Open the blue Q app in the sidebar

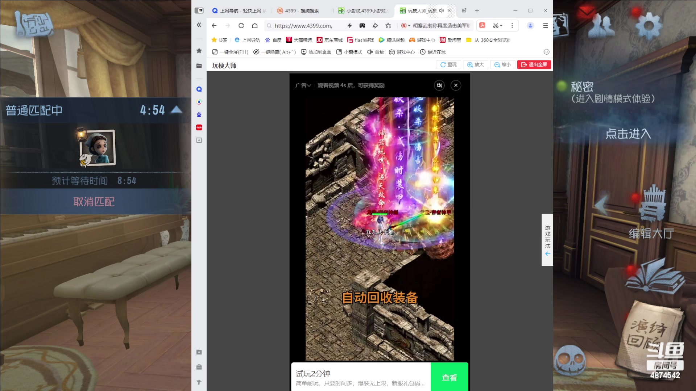(x=199, y=89)
